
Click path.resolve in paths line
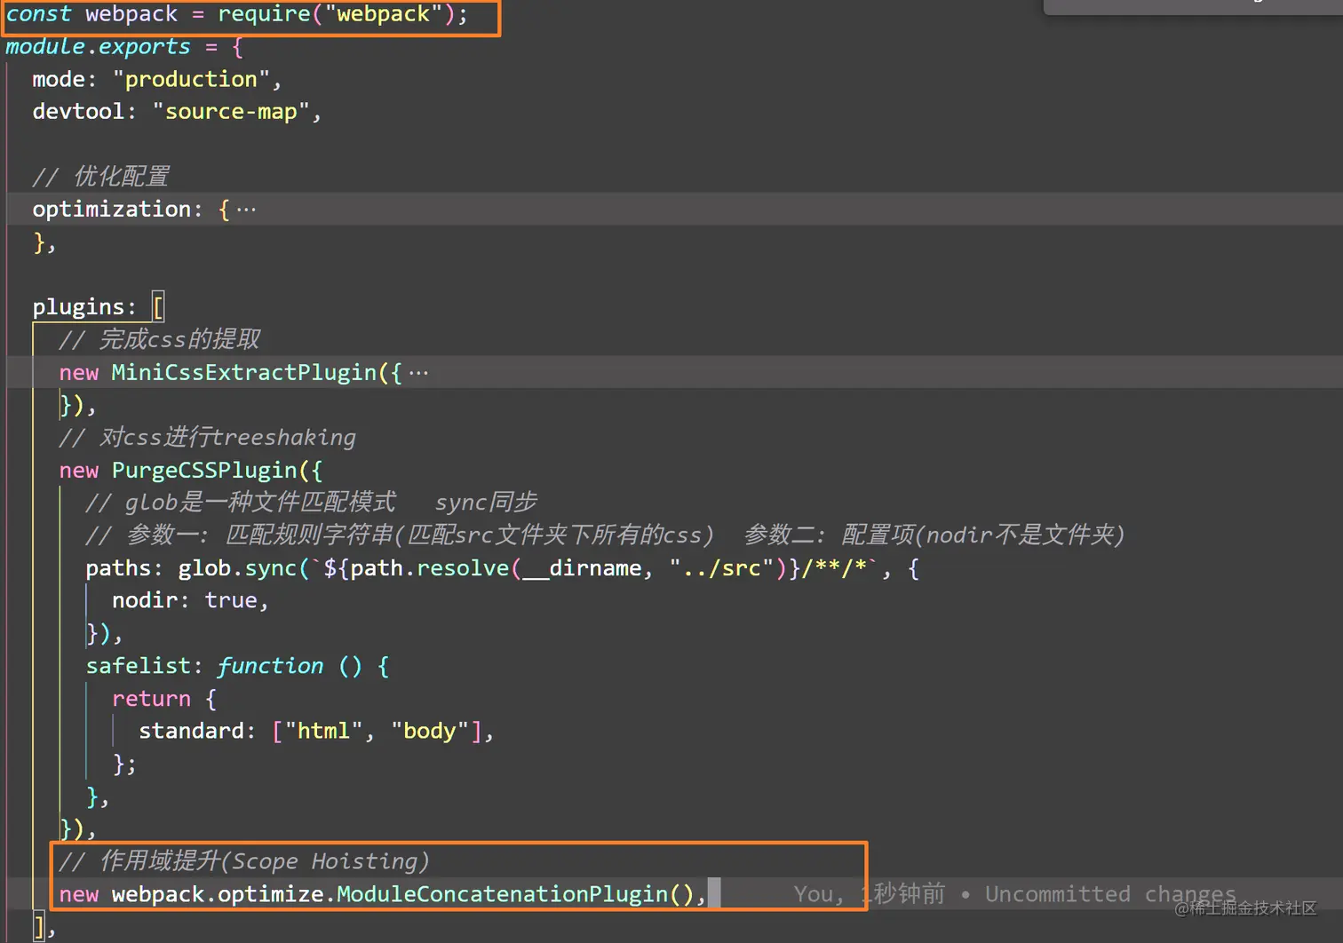click(430, 568)
